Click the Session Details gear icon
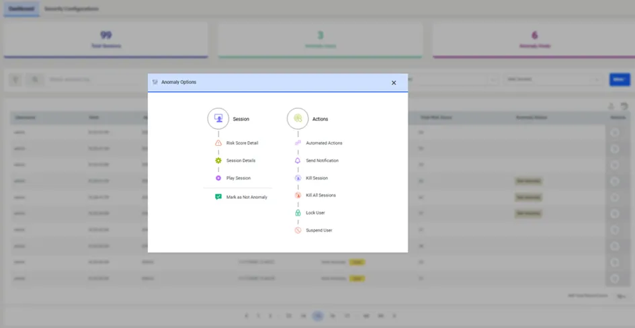635x328 pixels. coord(218,161)
